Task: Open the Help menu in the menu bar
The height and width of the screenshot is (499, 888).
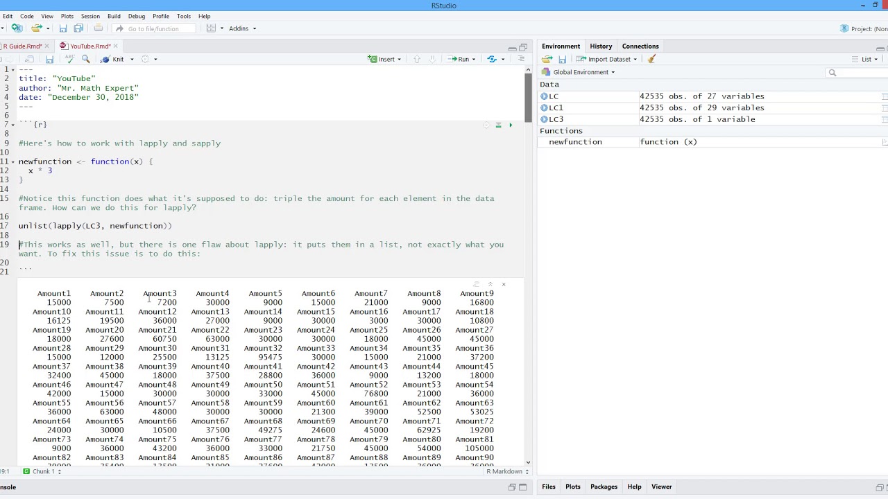Action: (x=205, y=16)
